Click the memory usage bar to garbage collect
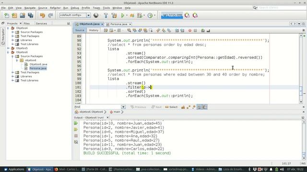Image resolution: width=307 pixels, height=172 pixels. (x=172, y=15)
